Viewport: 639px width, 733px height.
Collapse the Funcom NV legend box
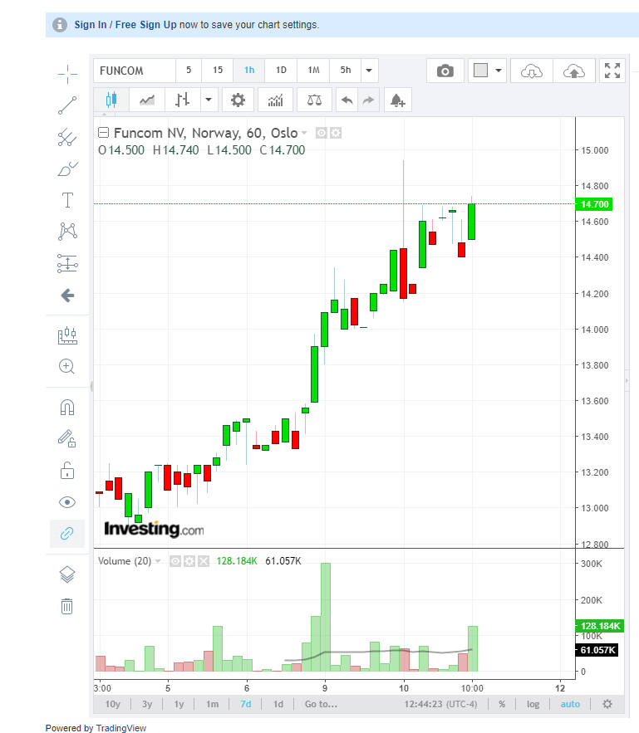coord(103,133)
